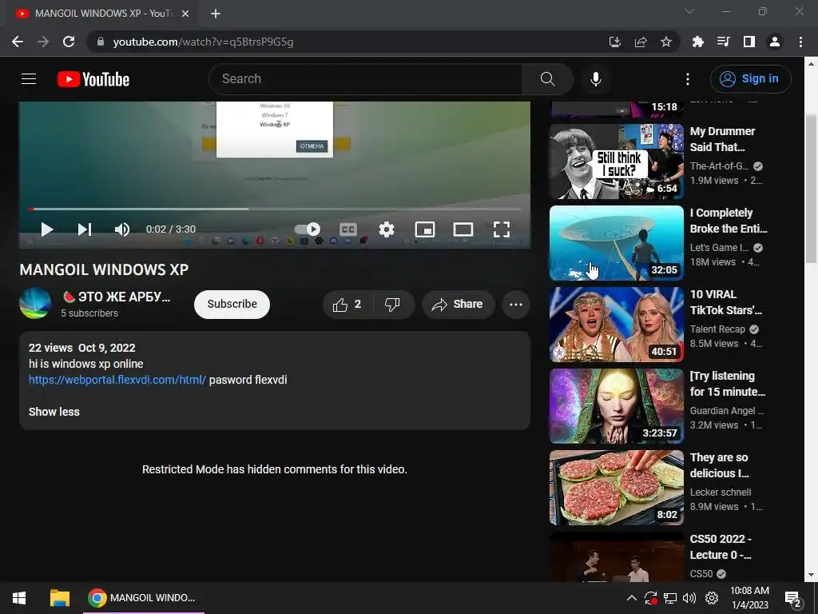Share this page icon in address bar

[x=641, y=42]
